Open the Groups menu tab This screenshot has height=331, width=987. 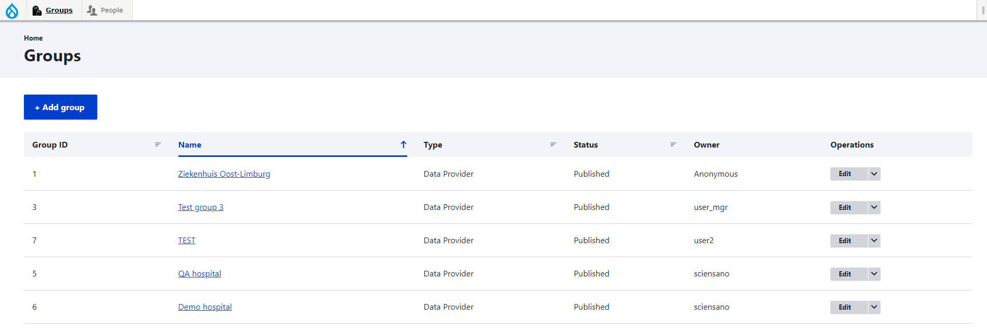coord(59,10)
